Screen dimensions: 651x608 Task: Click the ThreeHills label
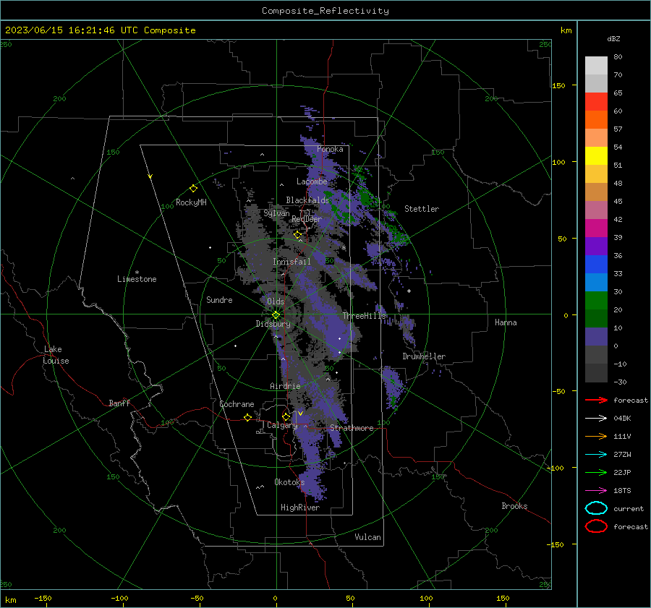(x=364, y=316)
